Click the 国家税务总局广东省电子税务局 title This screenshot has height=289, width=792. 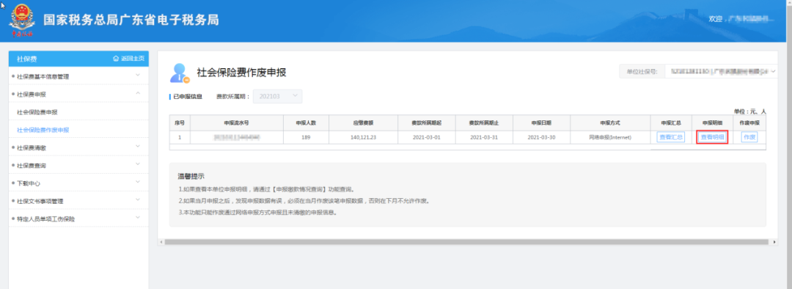click(x=131, y=20)
